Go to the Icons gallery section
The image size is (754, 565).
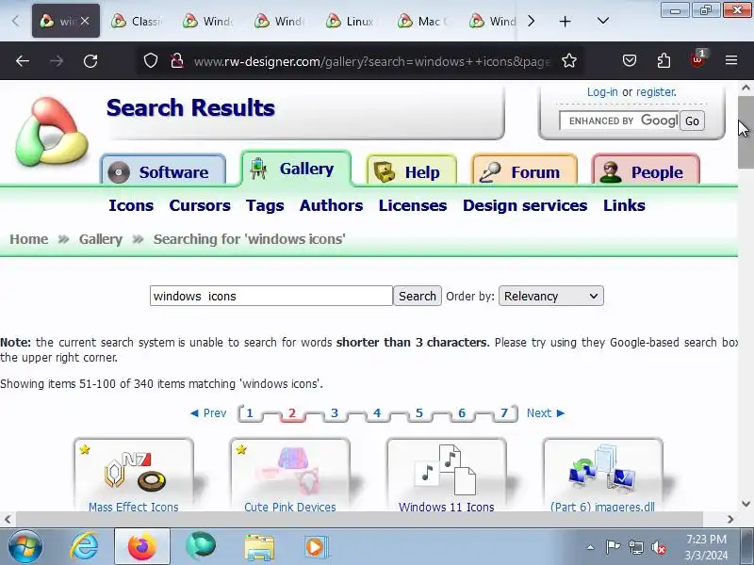click(x=131, y=205)
